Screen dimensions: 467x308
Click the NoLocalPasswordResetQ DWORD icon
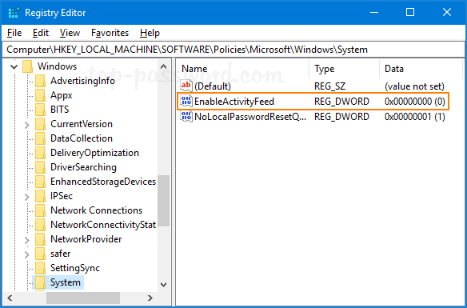click(x=186, y=116)
